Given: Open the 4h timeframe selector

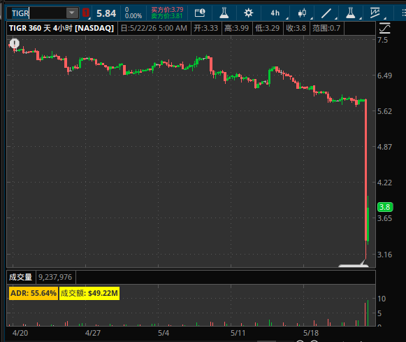Looking at the screenshot, I should click(275, 13).
